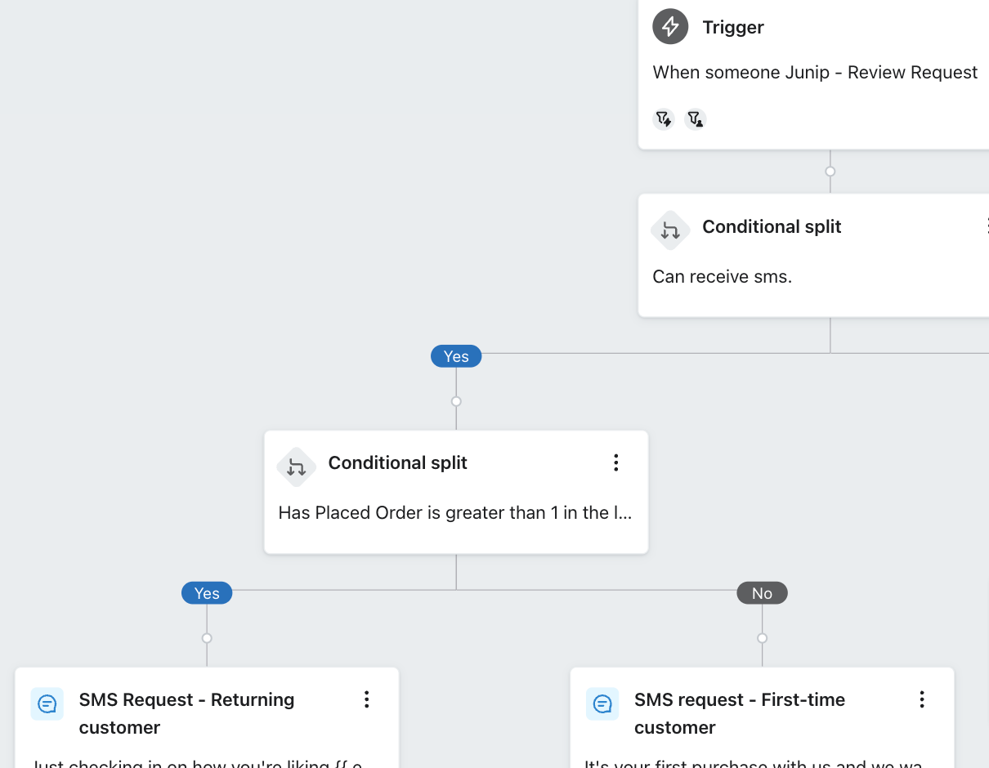Open three-dot menu on SMS Request Returning customer

367,699
